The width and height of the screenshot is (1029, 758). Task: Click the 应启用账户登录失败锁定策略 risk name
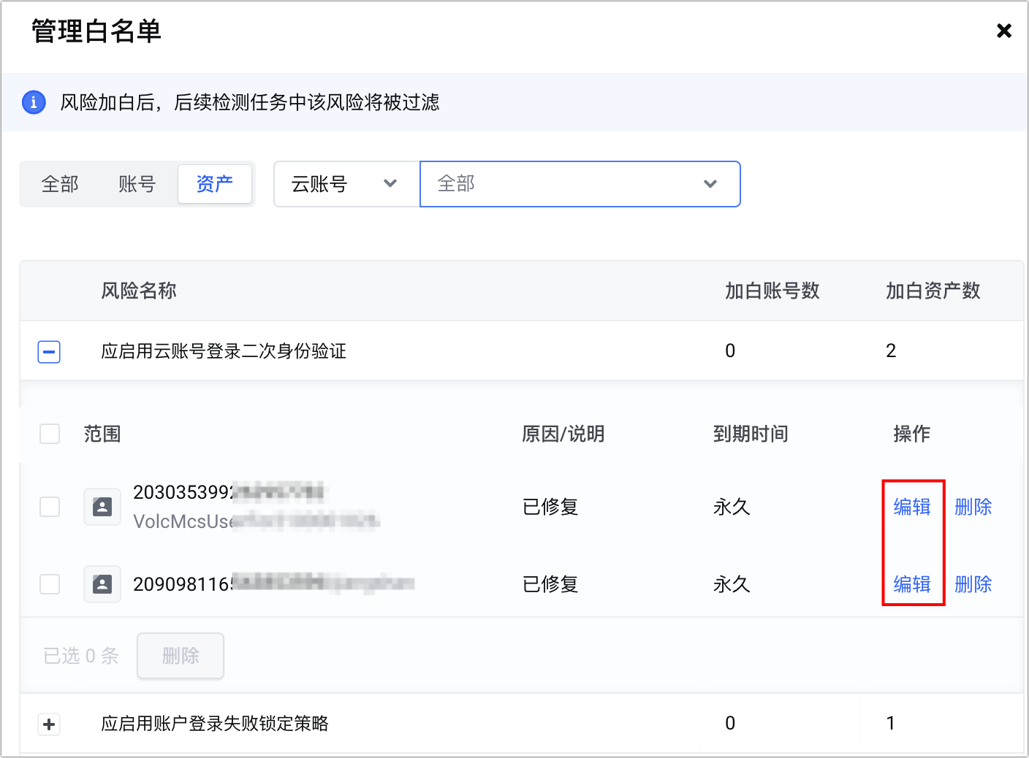pos(215,724)
